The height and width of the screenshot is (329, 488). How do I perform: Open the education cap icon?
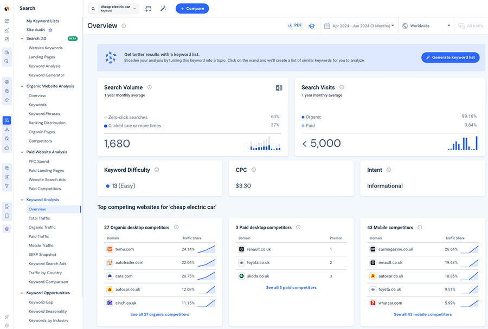pyautogui.click(x=312, y=26)
